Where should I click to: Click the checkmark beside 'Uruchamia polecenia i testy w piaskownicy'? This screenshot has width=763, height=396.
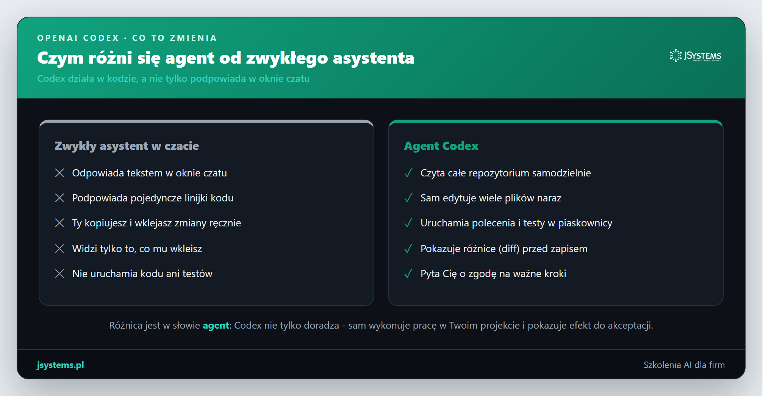coord(408,223)
